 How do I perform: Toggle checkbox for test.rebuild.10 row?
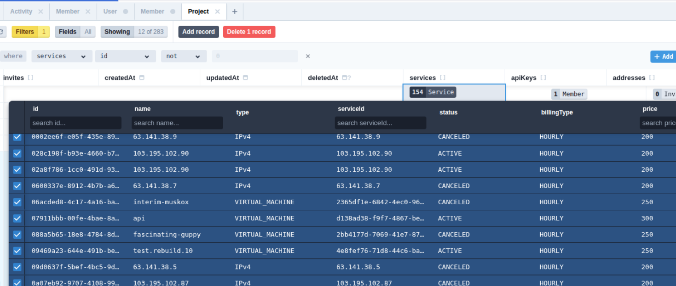tap(17, 251)
